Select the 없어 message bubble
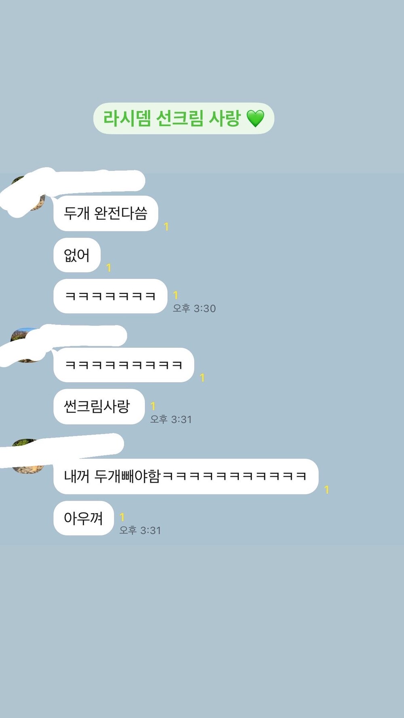This screenshot has width=404, height=718. 77,255
